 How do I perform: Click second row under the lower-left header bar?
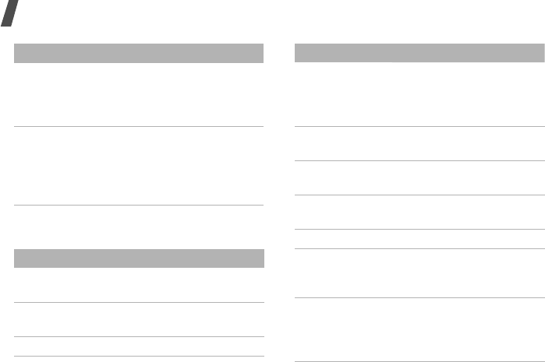pos(139,319)
